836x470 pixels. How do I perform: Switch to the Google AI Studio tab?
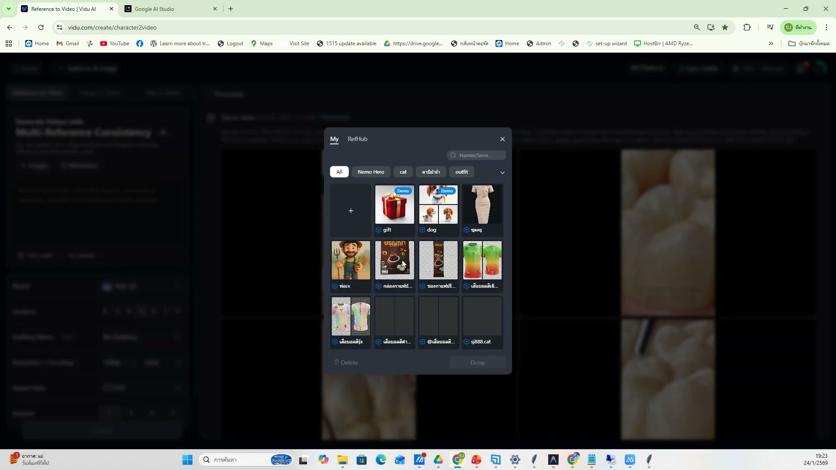pos(154,9)
